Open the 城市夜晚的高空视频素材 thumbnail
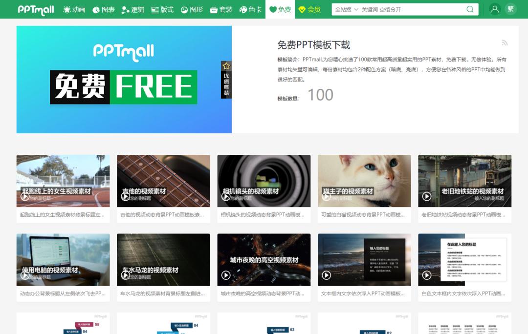 coord(264,259)
